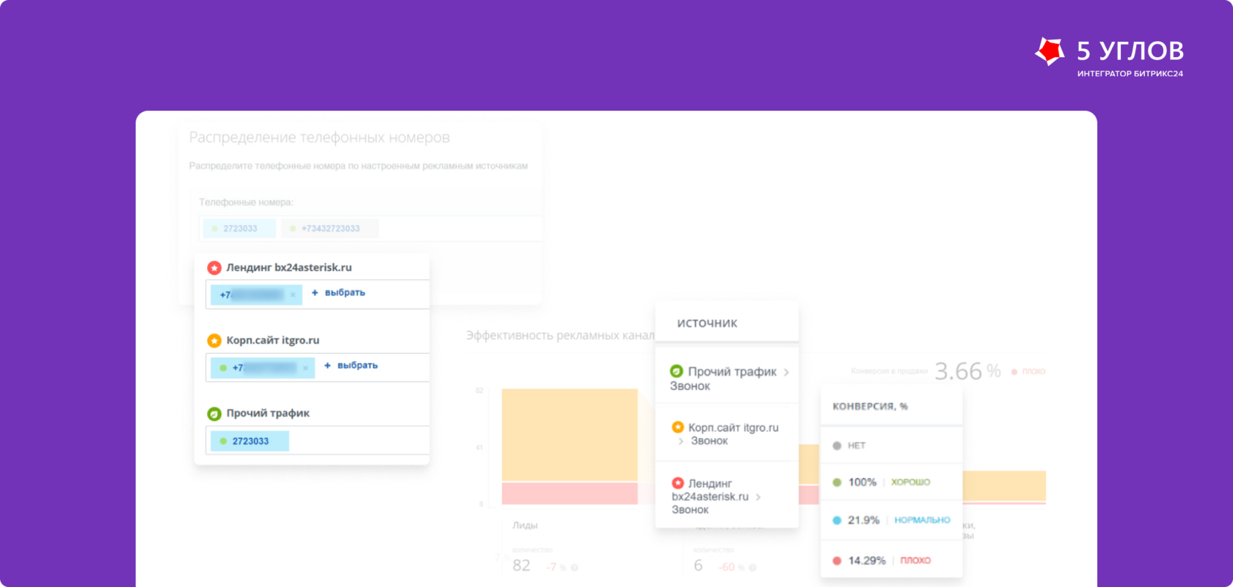Click the Лиды label below the chart
1233x587 pixels.
(525, 525)
